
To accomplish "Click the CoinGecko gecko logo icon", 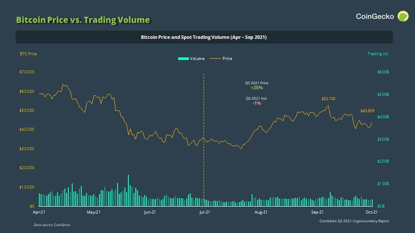I will pos(404,16).
